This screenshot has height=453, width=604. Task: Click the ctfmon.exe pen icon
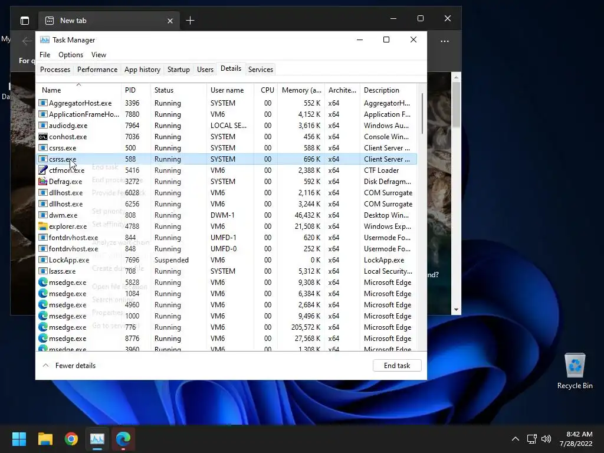coord(42,170)
